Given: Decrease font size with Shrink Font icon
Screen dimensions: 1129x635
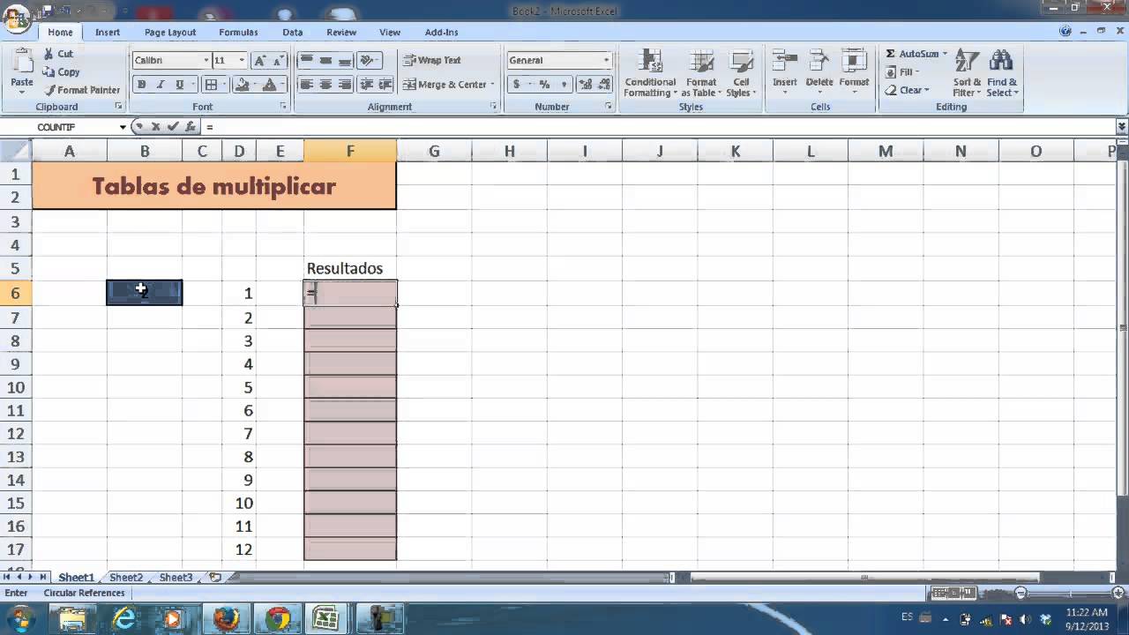Looking at the screenshot, I should click(x=279, y=61).
